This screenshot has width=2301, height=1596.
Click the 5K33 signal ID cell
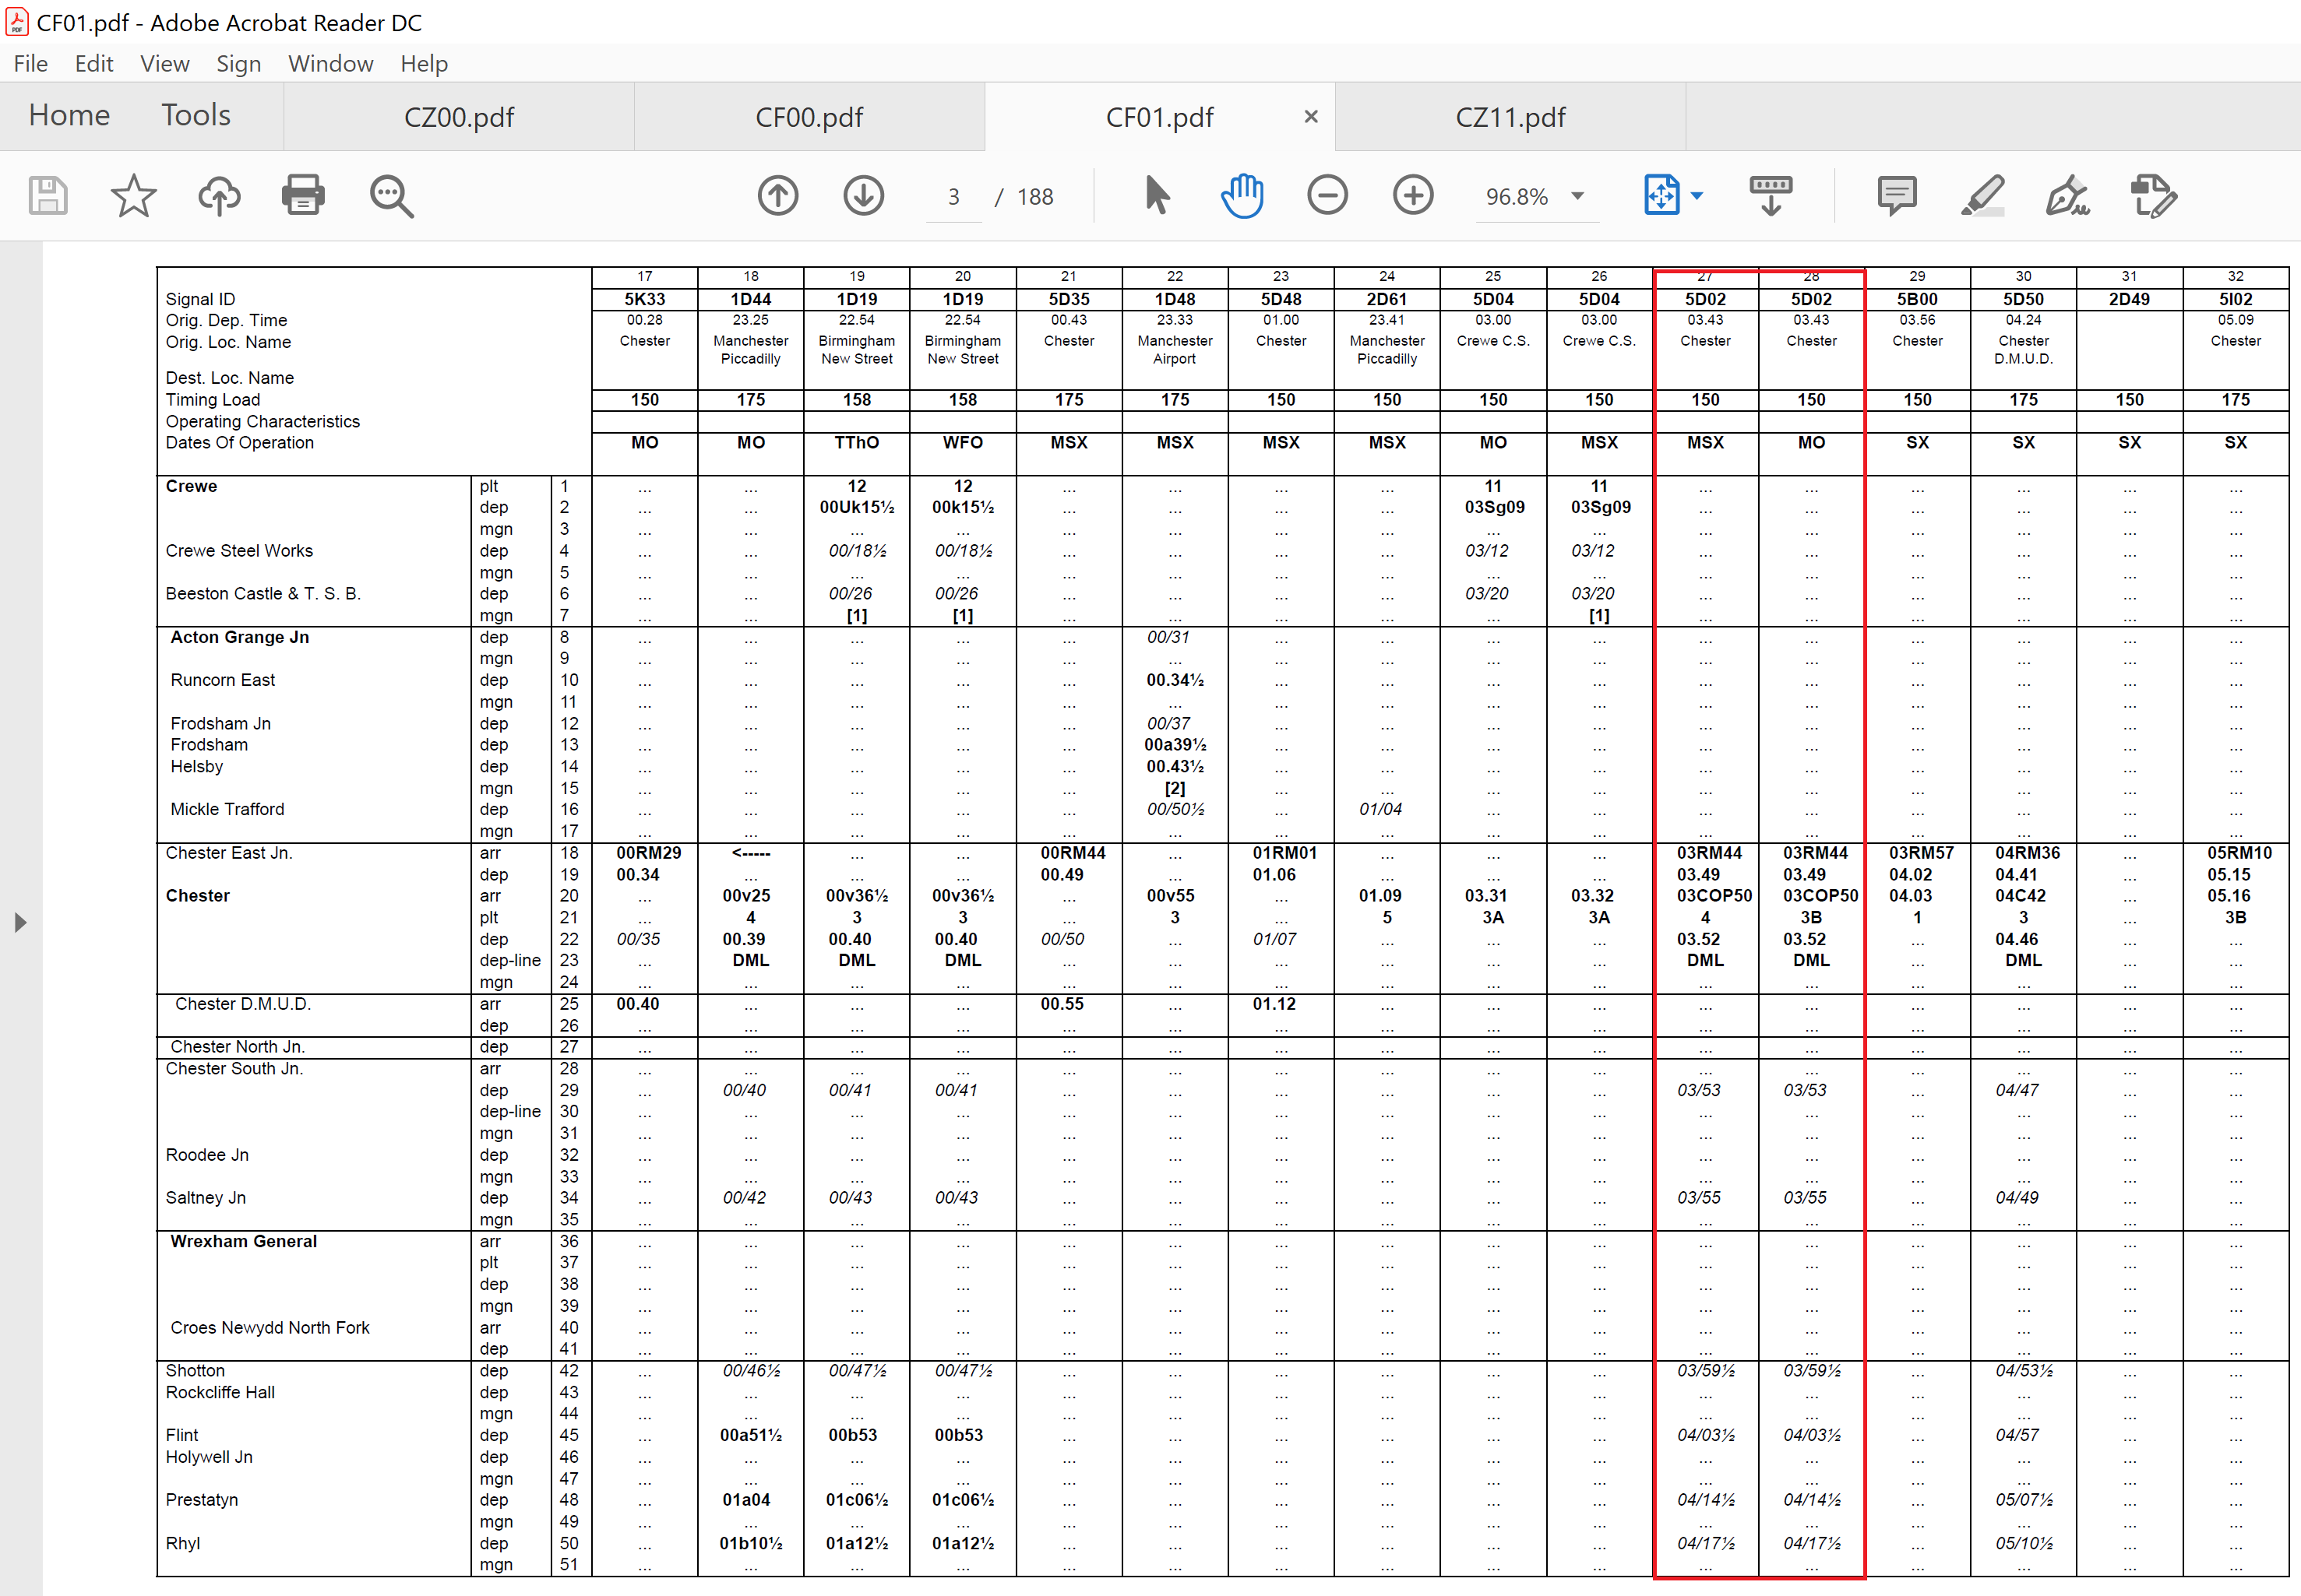coord(645,299)
